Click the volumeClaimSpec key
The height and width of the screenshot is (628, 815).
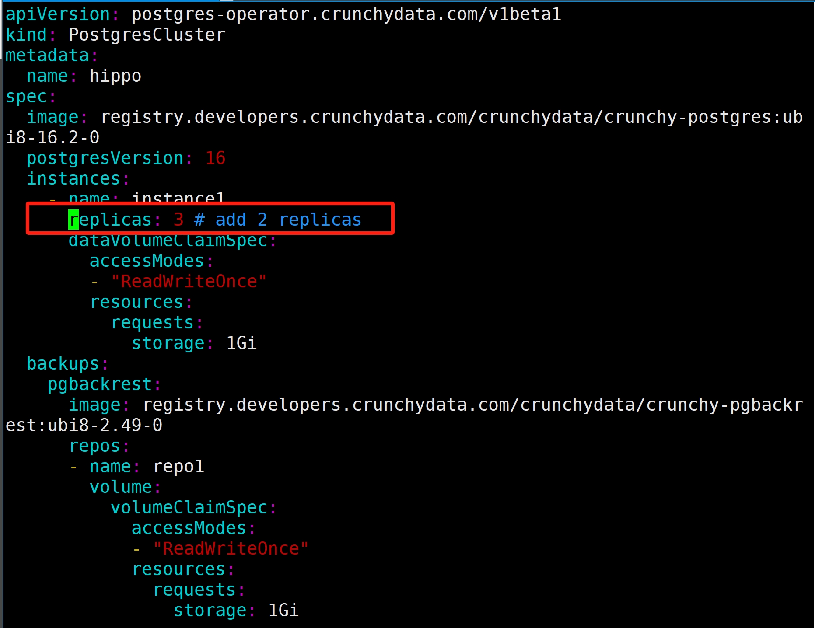(189, 508)
